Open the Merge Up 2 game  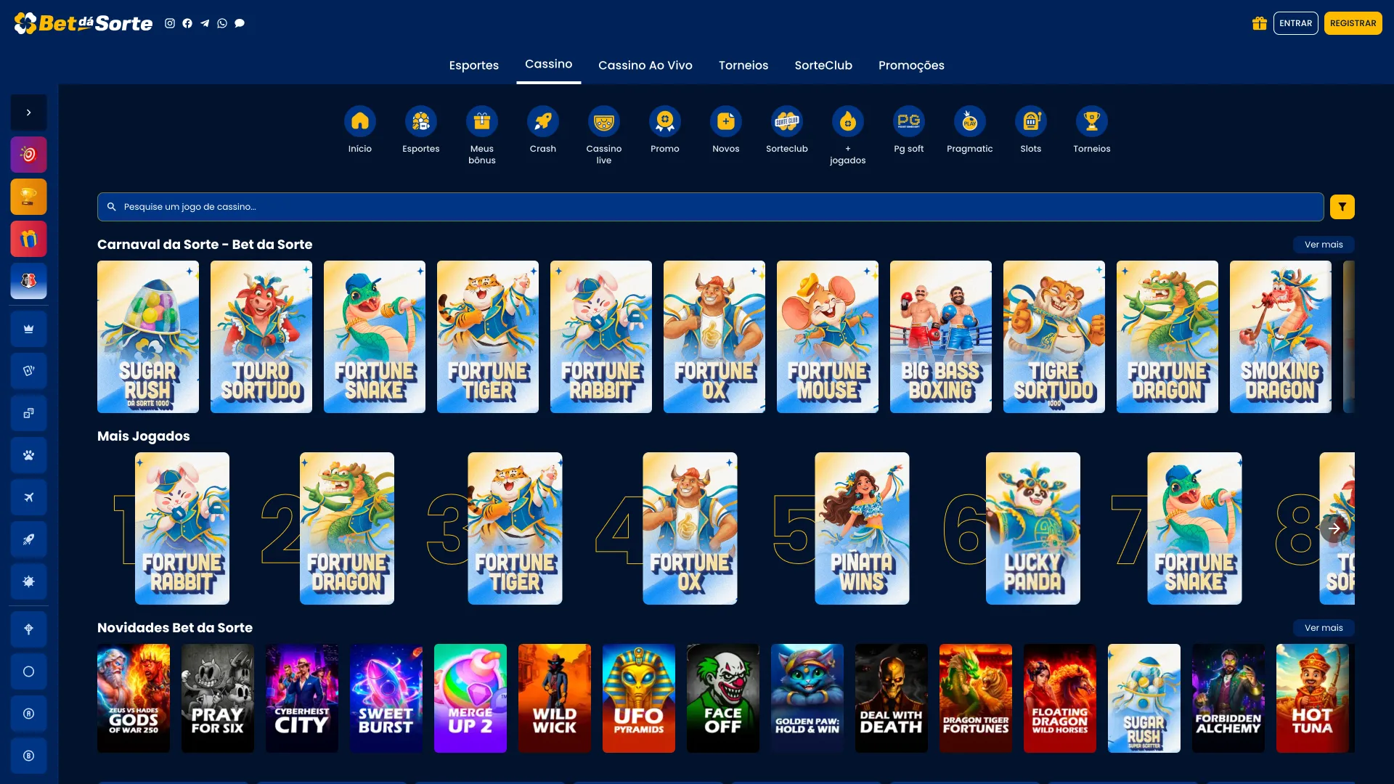(470, 698)
